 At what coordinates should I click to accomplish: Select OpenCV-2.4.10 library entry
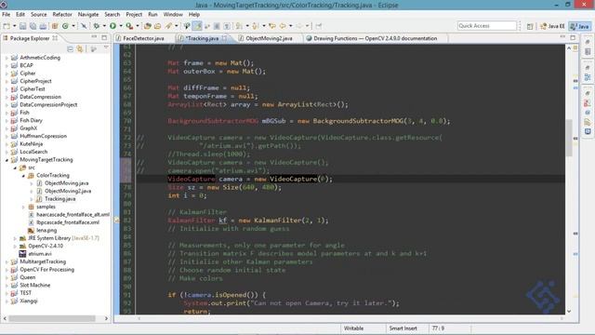46,246
